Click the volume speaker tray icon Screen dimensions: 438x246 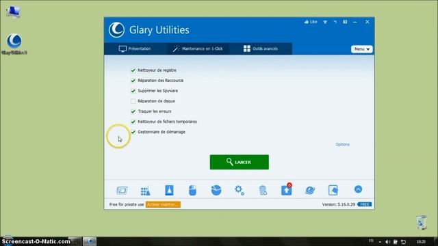387,242
